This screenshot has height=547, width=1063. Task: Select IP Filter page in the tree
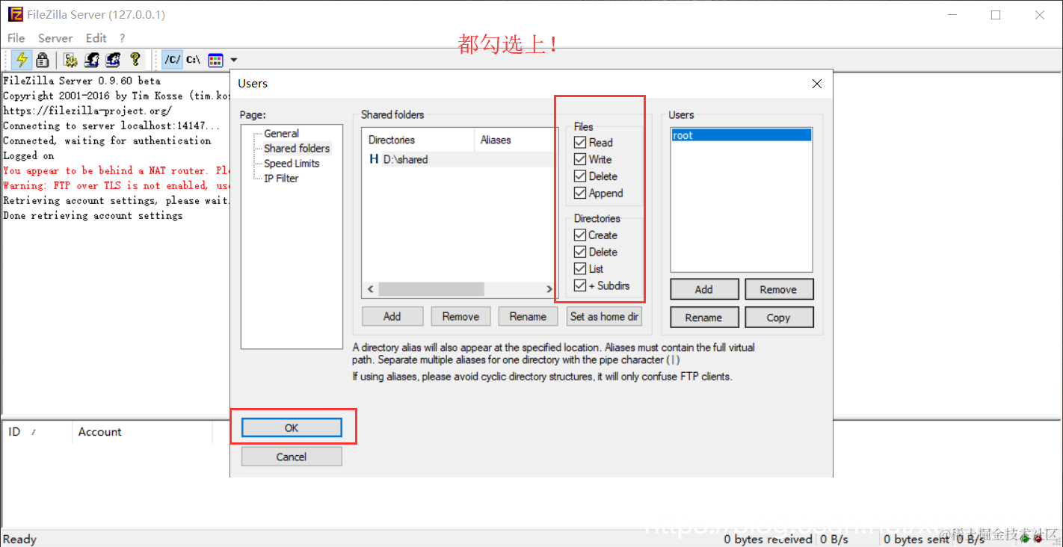click(x=281, y=178)
